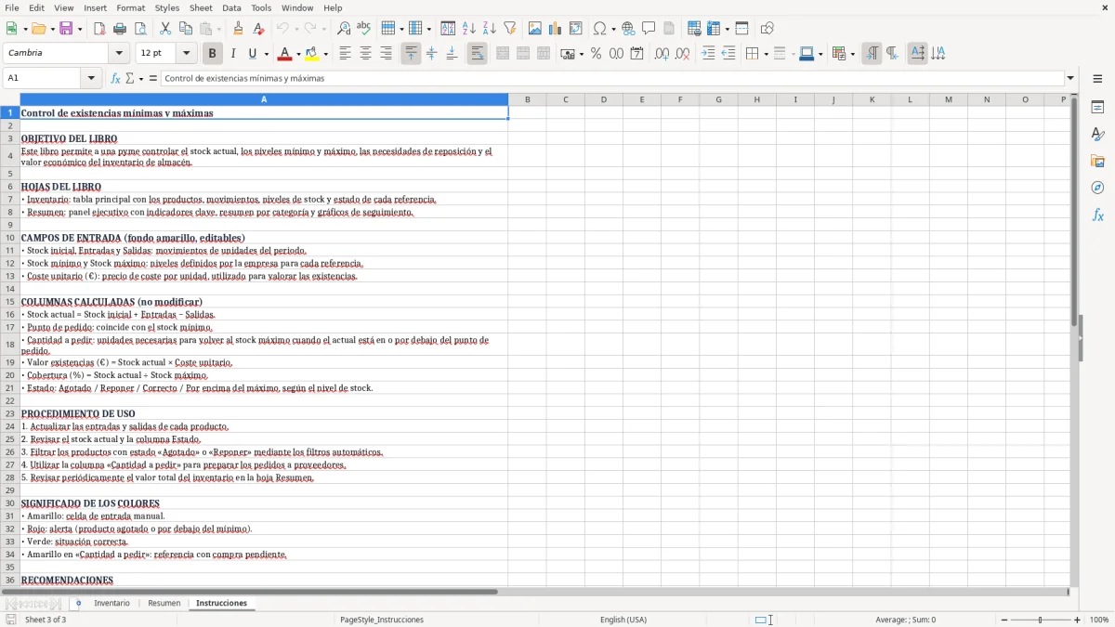Click the Insert Hyperlink icon
This screenshot has width=1115, height=627.
point(628,29)
